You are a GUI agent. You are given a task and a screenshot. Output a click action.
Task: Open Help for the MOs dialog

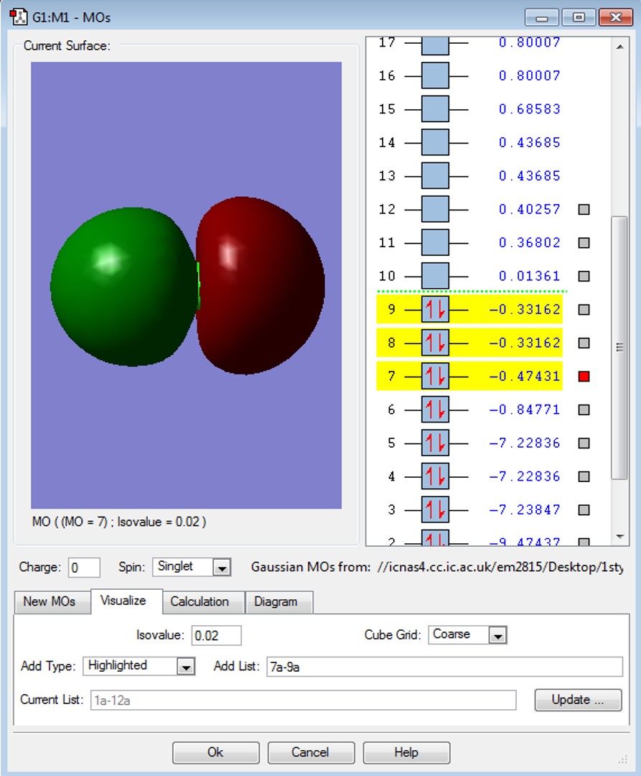click(406, 752)
